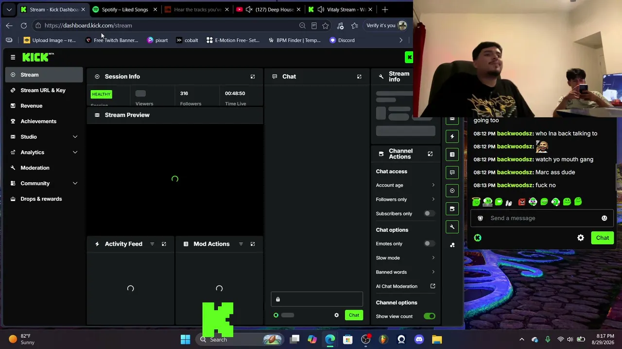Expand the Activity Feed panel
The height and width of the screenshot is (349, 622).
(x=164, y=244)
